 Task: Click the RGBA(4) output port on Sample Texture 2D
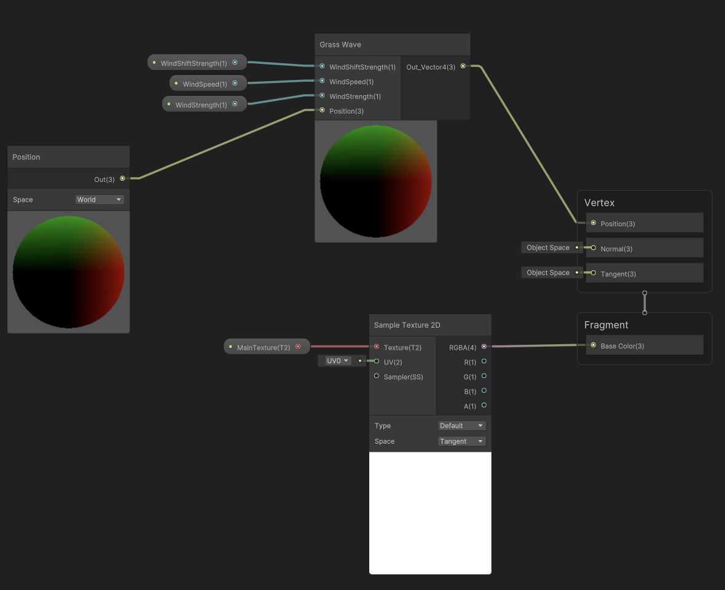[484, 347]
